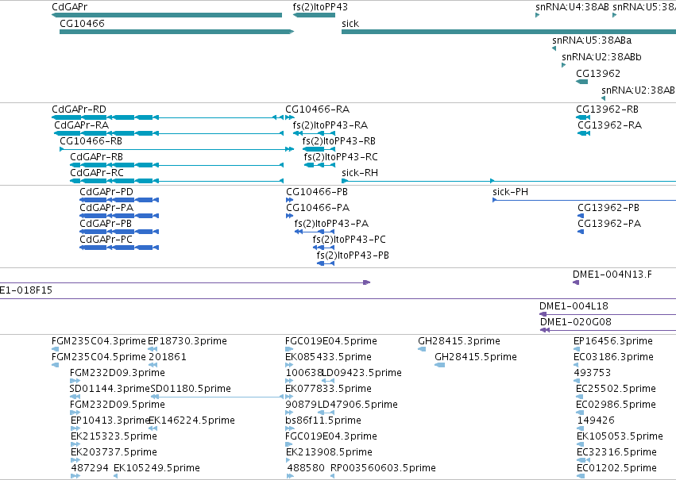Select the EK105249.5prime EST
Image resolution: width=676 pixels, height=480 pixels.
click(115, 476)
